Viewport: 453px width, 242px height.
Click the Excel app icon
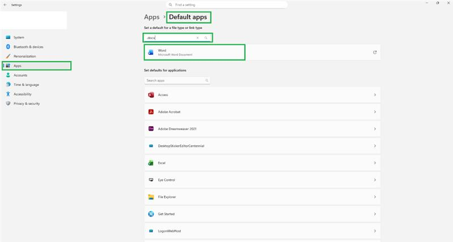tap(151, 163)
